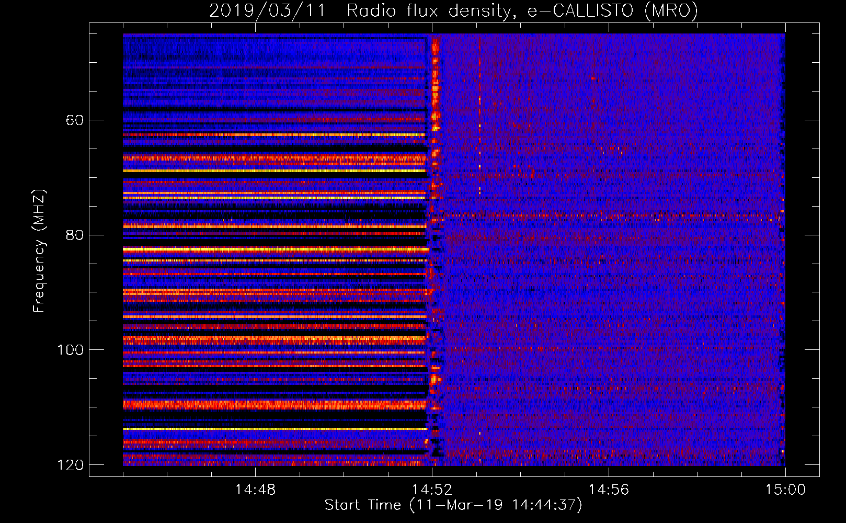Click the 14:56 time tick label
Viewport: 846px width, 523px height.
(609, 490)
